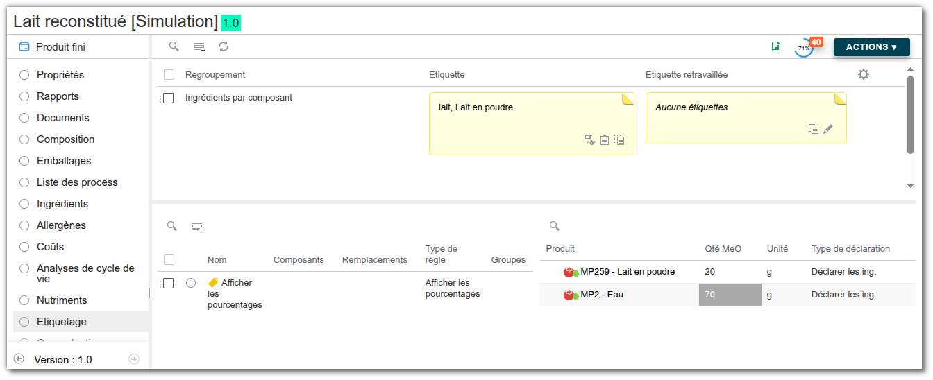Open the column settings gear icon

point(864,74)
